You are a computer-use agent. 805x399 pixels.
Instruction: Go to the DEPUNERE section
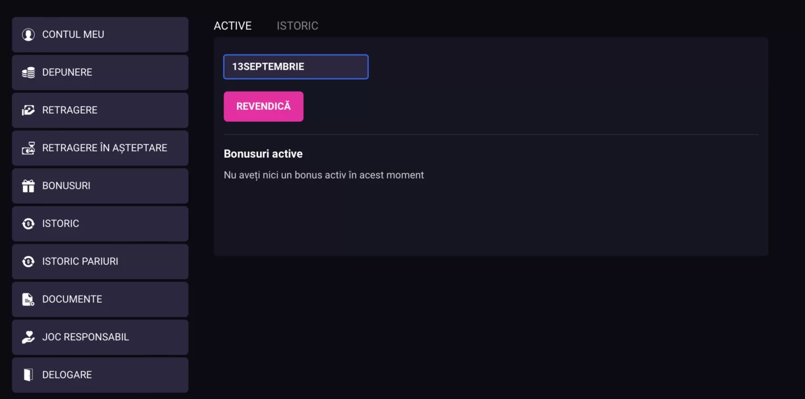[100, 72]
